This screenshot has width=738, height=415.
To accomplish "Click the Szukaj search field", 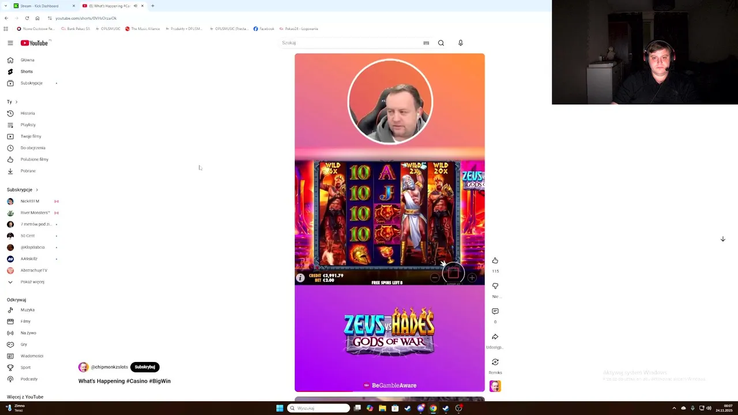I will pyautogui.click(x=349, y=43).
